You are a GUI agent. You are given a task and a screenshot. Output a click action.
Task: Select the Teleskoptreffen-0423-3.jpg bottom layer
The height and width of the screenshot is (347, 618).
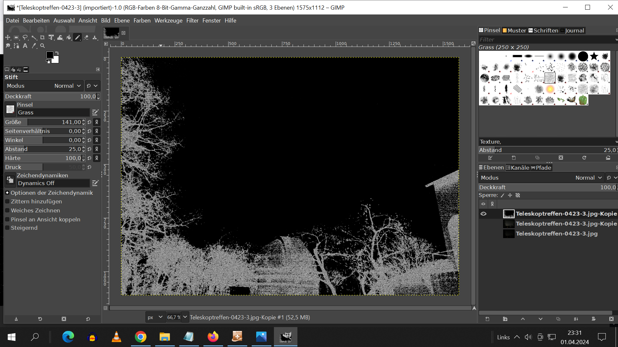click(557, 234)
